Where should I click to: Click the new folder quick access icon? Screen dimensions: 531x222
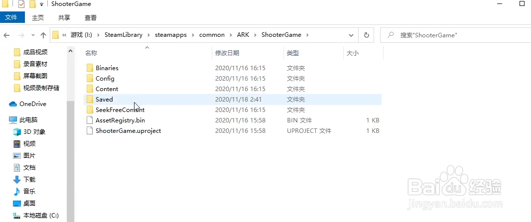(32, 4)
